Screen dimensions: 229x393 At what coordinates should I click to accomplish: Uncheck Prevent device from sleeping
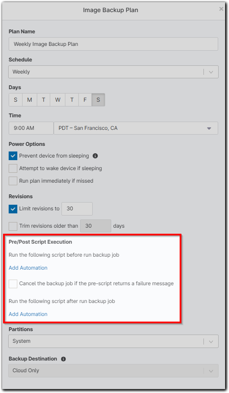(x=13, y=156)
